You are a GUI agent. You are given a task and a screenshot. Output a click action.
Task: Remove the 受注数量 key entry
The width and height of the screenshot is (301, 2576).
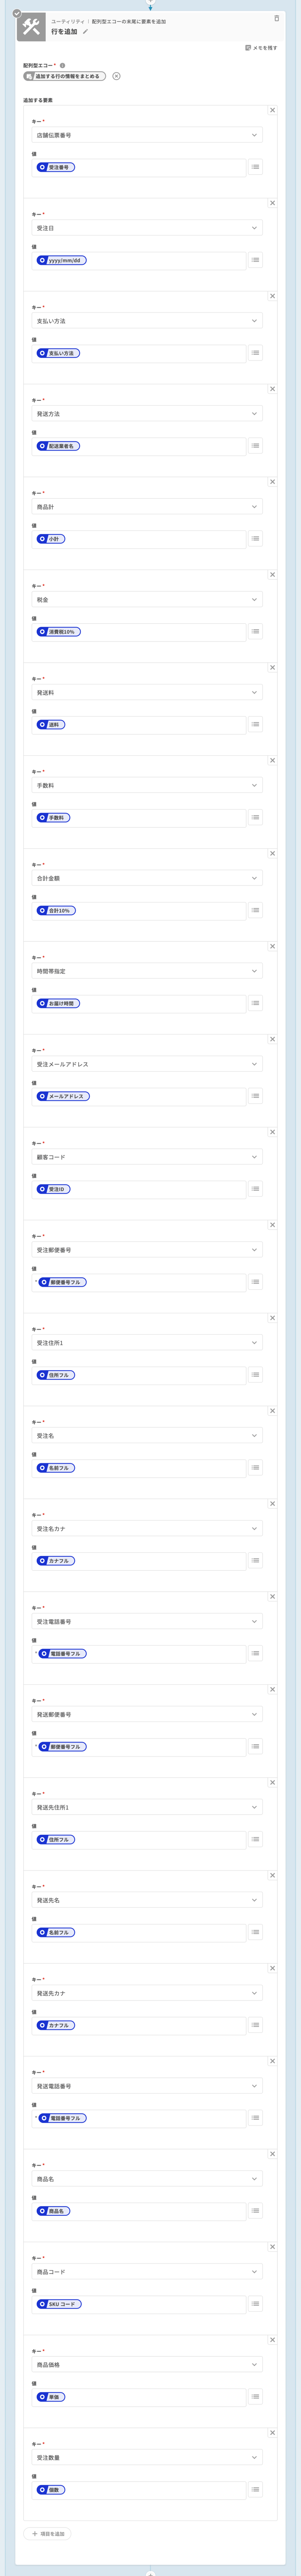[x=273, y=2433]
